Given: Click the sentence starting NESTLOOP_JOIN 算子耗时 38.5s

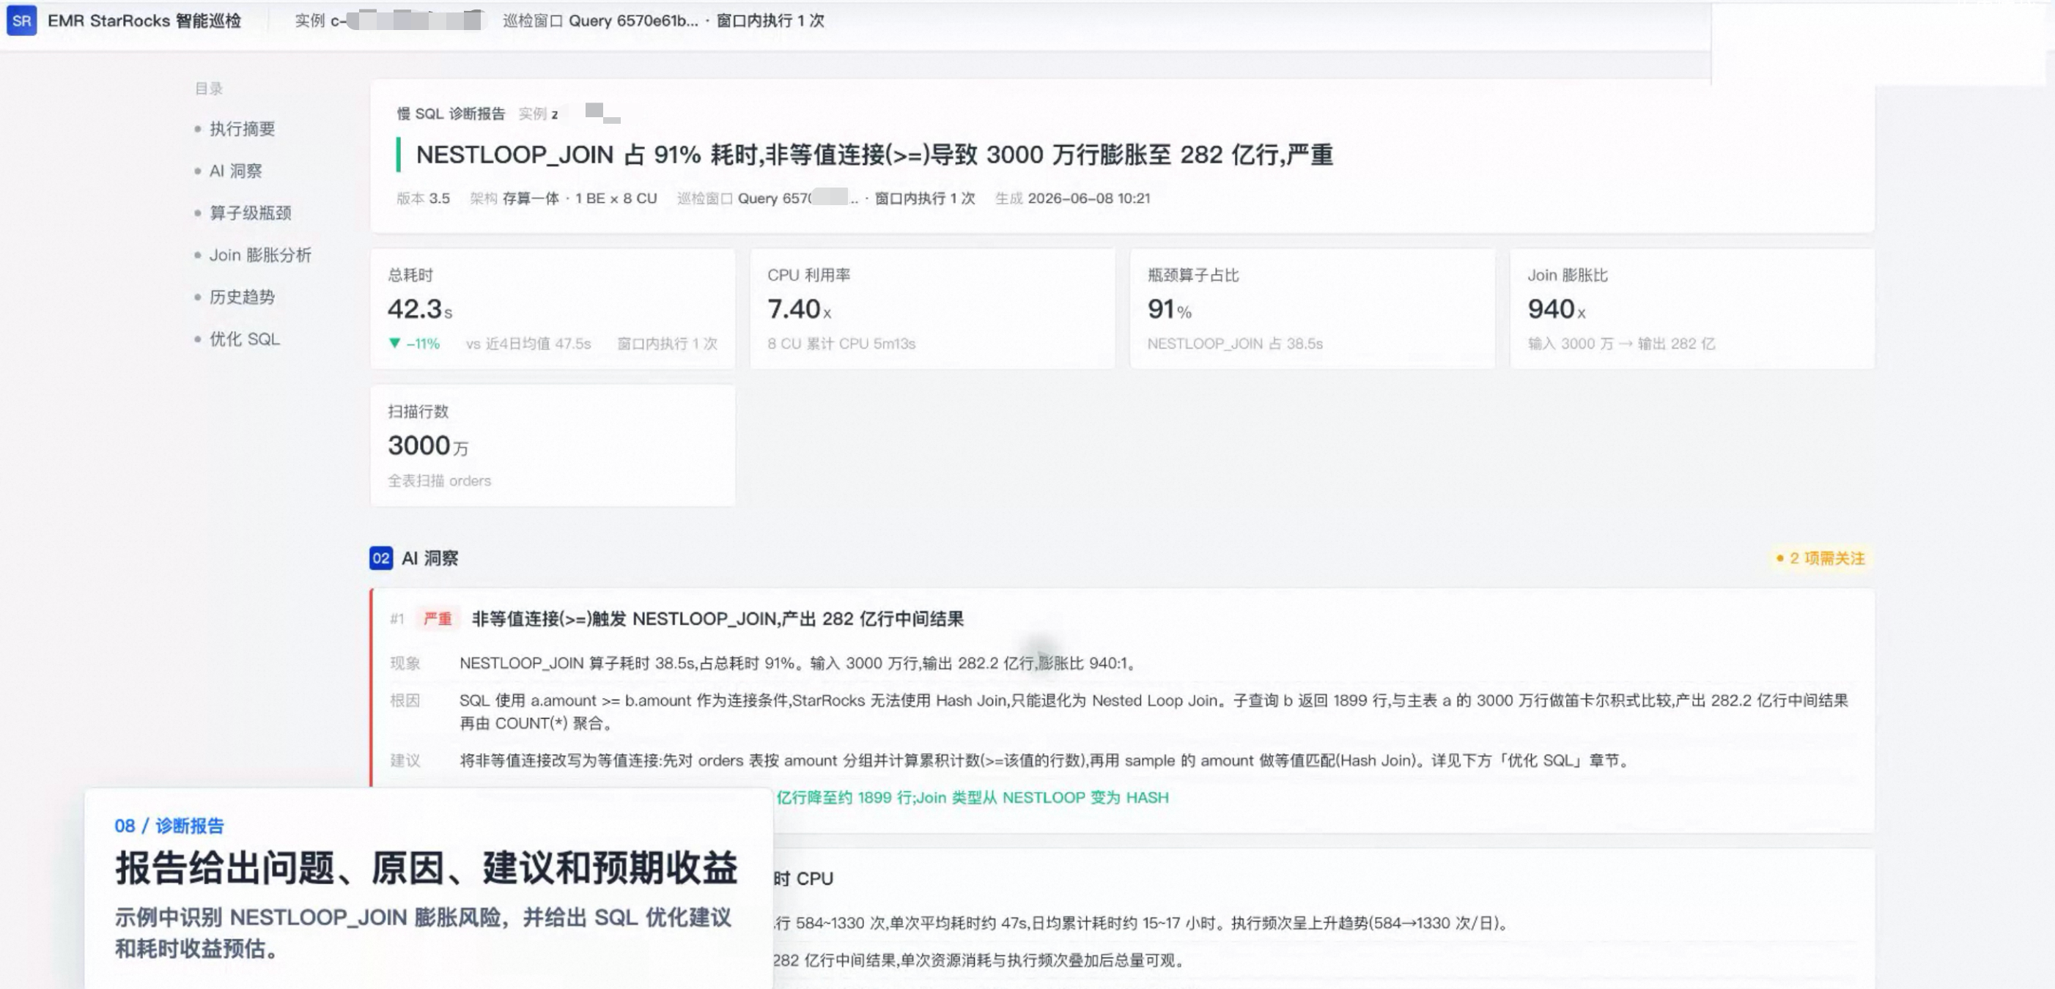Looking at the screenshot, I should [x=798, y=664].
